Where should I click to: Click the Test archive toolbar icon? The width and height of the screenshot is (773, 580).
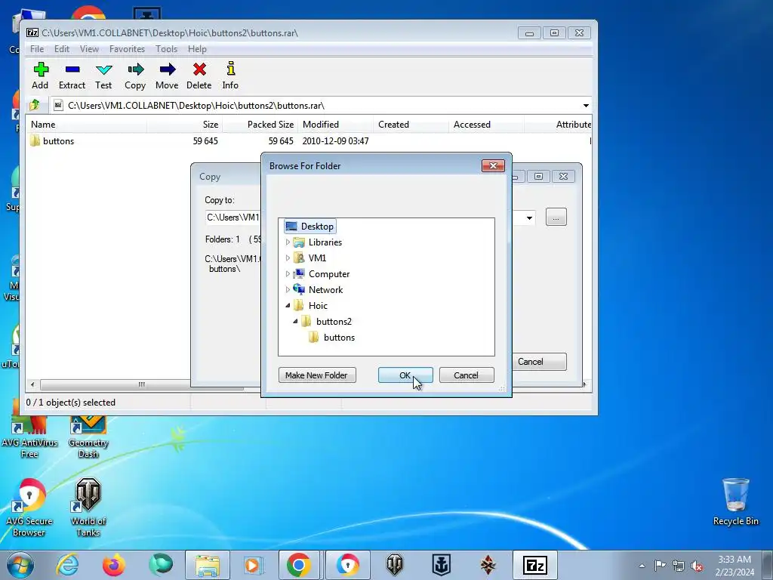click(x=103, y=69)
